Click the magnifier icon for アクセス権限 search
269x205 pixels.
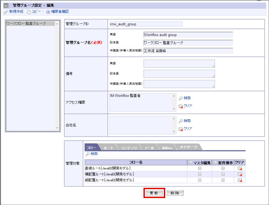pos(181,98)
